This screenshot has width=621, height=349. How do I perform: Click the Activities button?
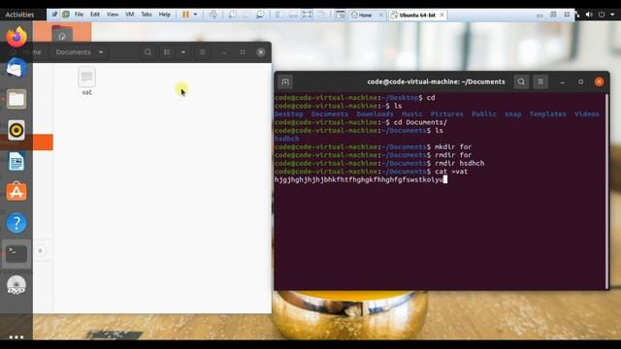[x=19, y=15]
